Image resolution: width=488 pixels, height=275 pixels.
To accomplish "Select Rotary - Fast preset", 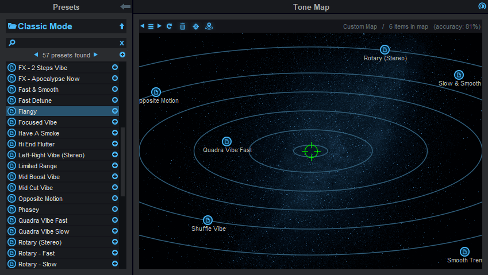I will pos(63,253).
